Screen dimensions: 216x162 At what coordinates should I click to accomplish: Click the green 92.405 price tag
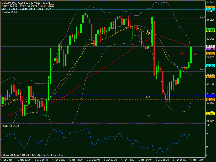click(x=210, y=30)
